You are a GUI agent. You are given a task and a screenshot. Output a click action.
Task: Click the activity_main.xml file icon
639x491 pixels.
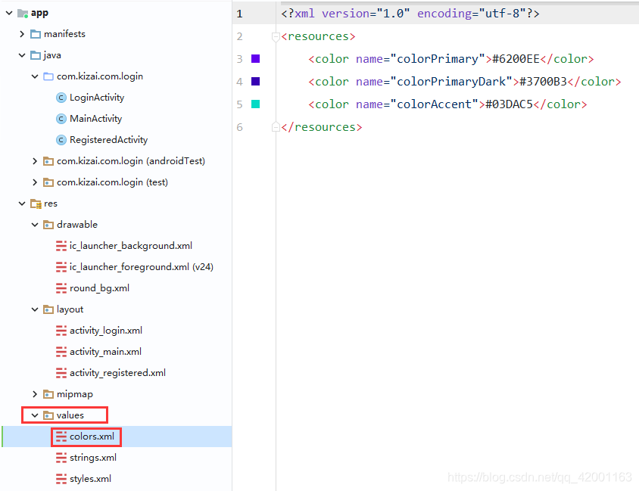(61, 352)
